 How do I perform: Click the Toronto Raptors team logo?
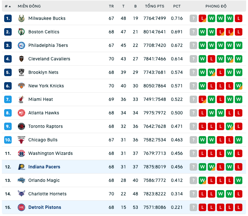click(x=21, y=126)
